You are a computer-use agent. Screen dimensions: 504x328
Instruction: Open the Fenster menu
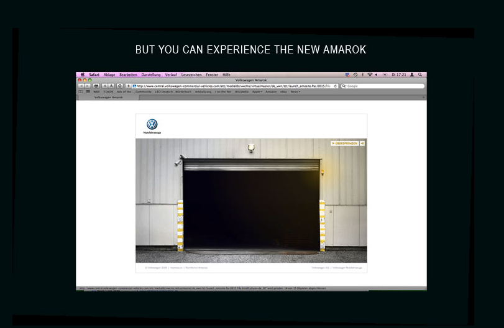pos(212,75)
